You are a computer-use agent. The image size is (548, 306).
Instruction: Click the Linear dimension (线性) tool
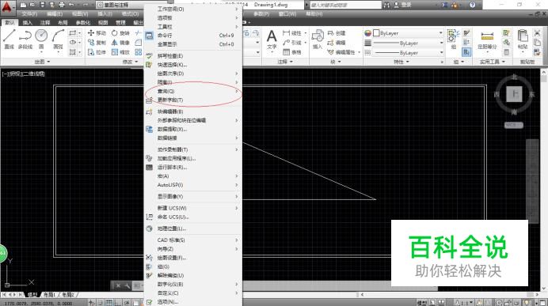pyautogui.click(x=292, y=32)
